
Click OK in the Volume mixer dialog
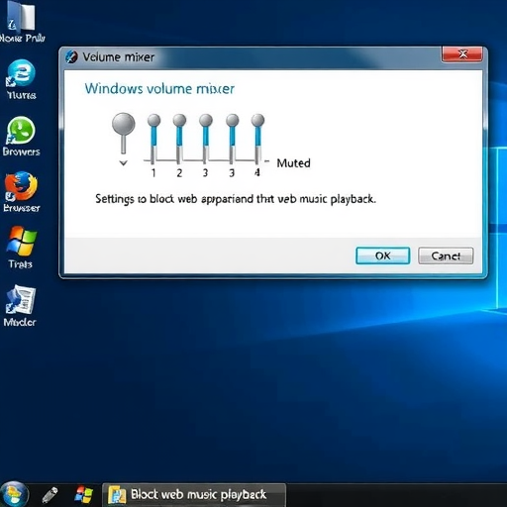point(383,255)
